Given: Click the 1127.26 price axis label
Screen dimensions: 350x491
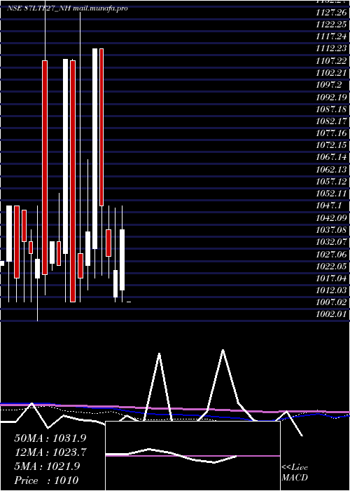Looking at the screenshot, I should 331,12.
